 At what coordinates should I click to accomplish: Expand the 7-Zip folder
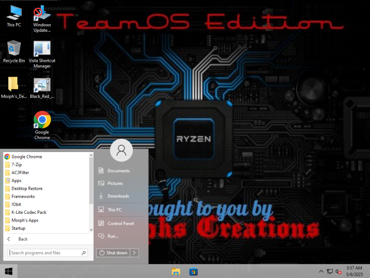tap(47, 165)
